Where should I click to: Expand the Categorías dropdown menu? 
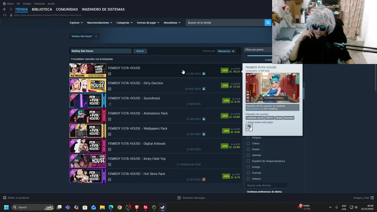coord(125,23)
